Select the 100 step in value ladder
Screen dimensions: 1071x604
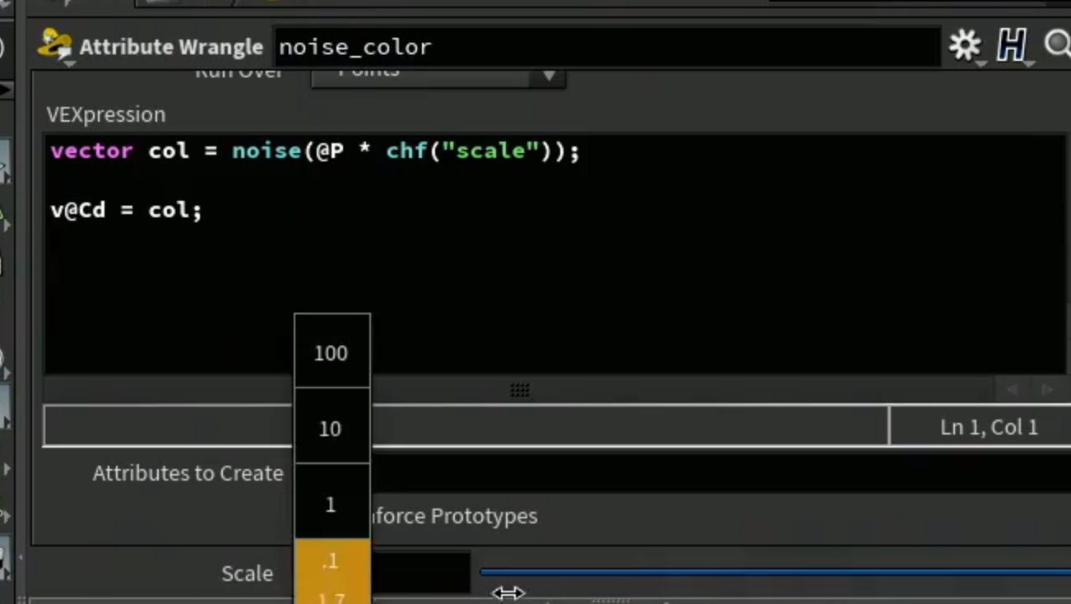tap(331, 351)
